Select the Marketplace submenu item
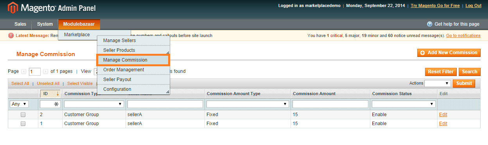Image resolution: width=488 pixels, height=145 pixels. pyautogui.click(x=77, y=35)
